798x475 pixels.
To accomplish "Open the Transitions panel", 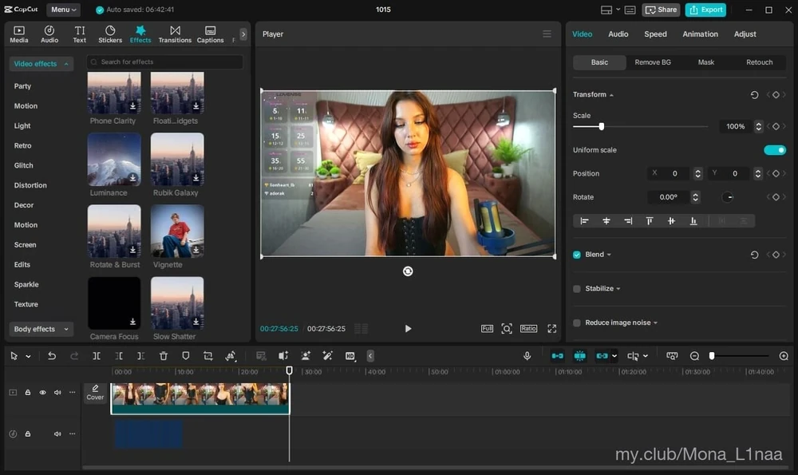I will (175, 34).
